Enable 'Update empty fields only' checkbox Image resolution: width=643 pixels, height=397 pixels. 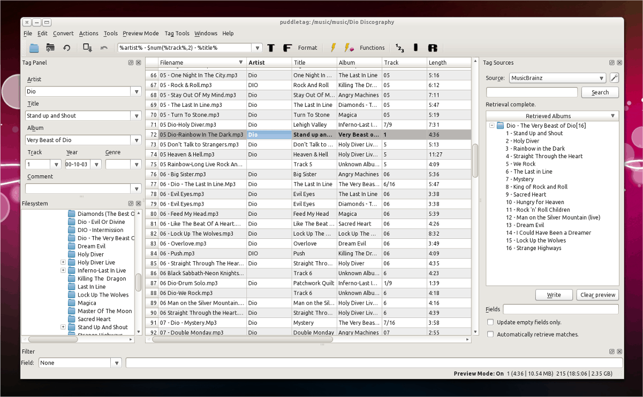click(490, 322)
